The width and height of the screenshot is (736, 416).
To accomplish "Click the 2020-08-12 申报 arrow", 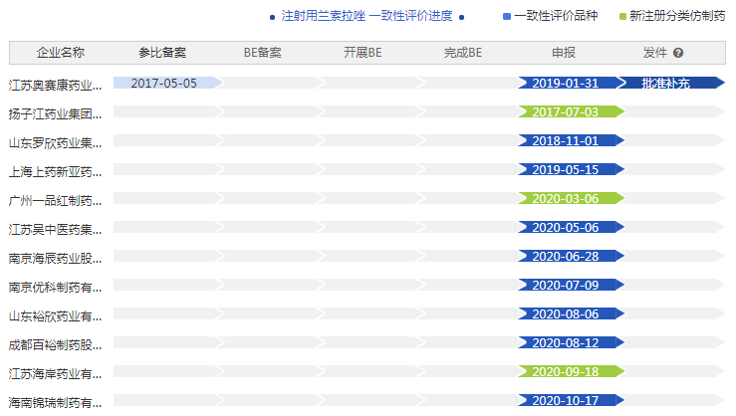I will click(572, 342).
